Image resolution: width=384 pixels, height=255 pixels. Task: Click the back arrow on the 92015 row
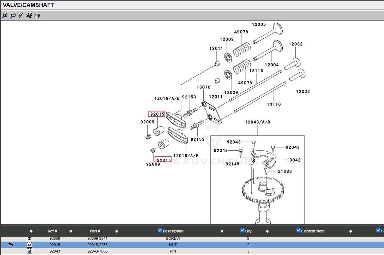tap(11, 245)
